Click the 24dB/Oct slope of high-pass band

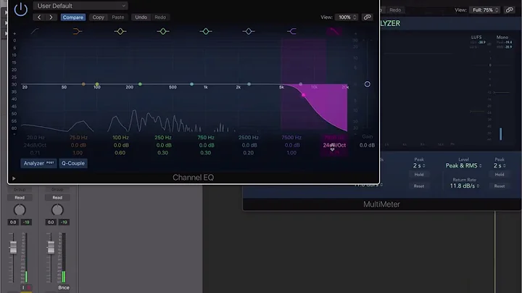[x=35, y=145]
